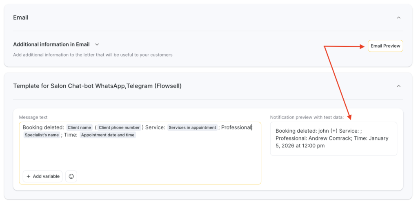Viewport: 418px width, 206px height.
Task: Collapse the Email section chevron
Action: coord(398,18)
